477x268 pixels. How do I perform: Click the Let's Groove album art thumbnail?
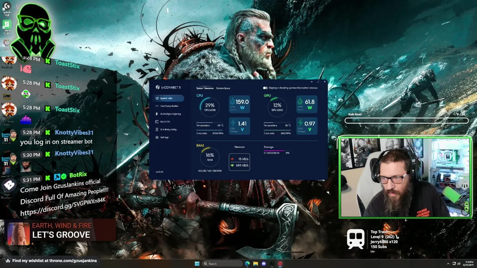(18, 233)
